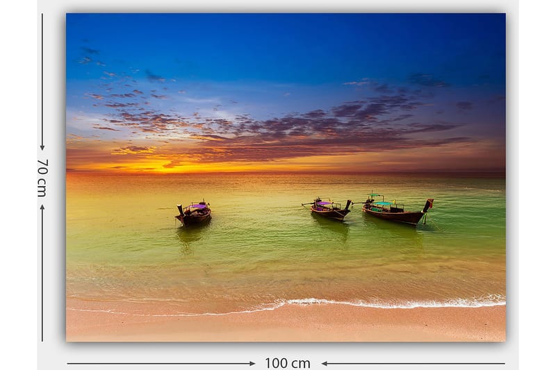Click the vertical dimension line below 70 cm

(x=42, y=278)
